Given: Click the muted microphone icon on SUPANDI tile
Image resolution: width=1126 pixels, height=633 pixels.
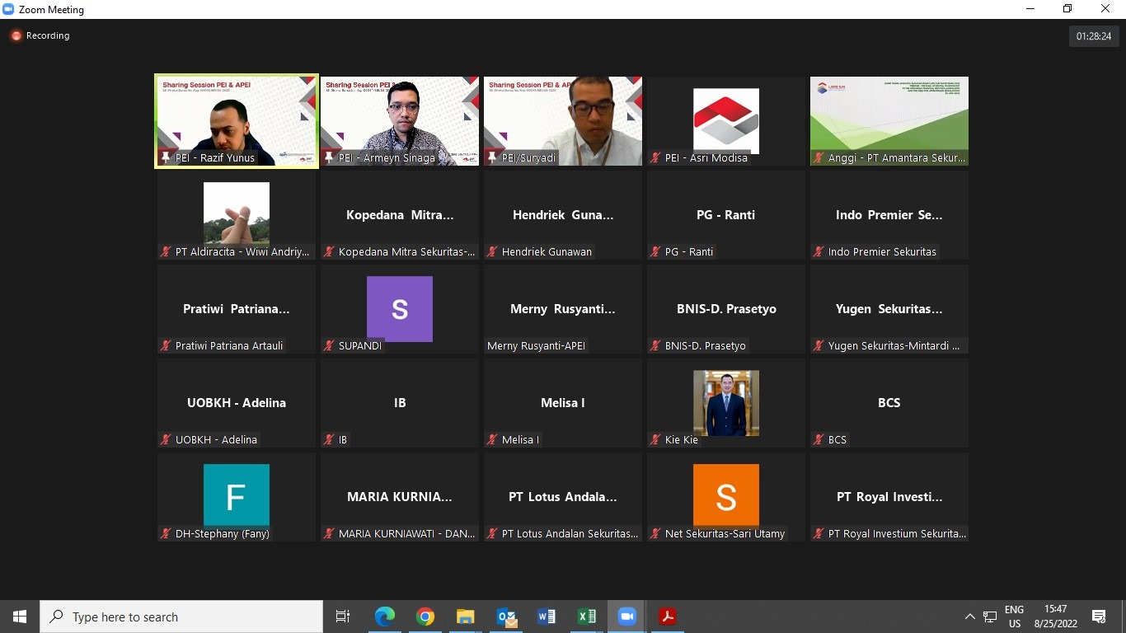Looking at the screenshot, I should point(330,346).
